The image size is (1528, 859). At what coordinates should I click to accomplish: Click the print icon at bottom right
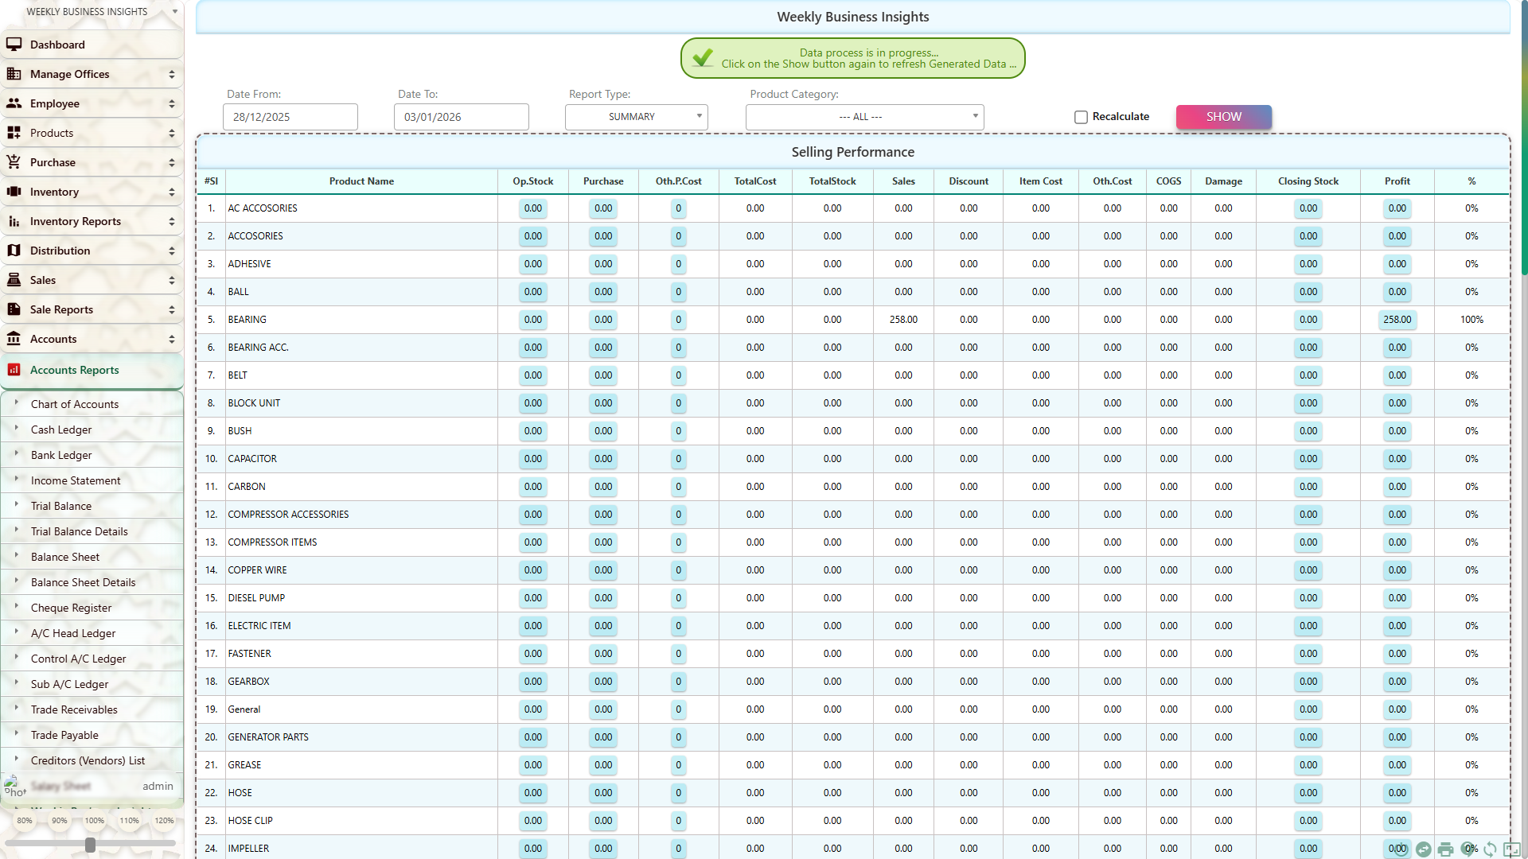tap(1445, 849)
